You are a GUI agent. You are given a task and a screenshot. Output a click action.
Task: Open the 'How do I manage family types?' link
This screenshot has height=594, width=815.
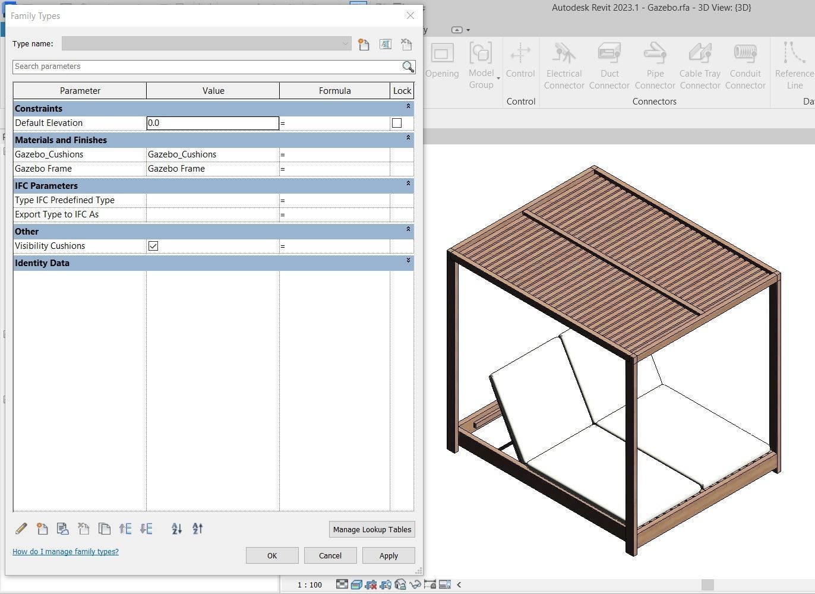(x=65, y=551)
